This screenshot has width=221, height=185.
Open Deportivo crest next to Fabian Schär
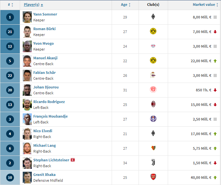pos(153,75)
